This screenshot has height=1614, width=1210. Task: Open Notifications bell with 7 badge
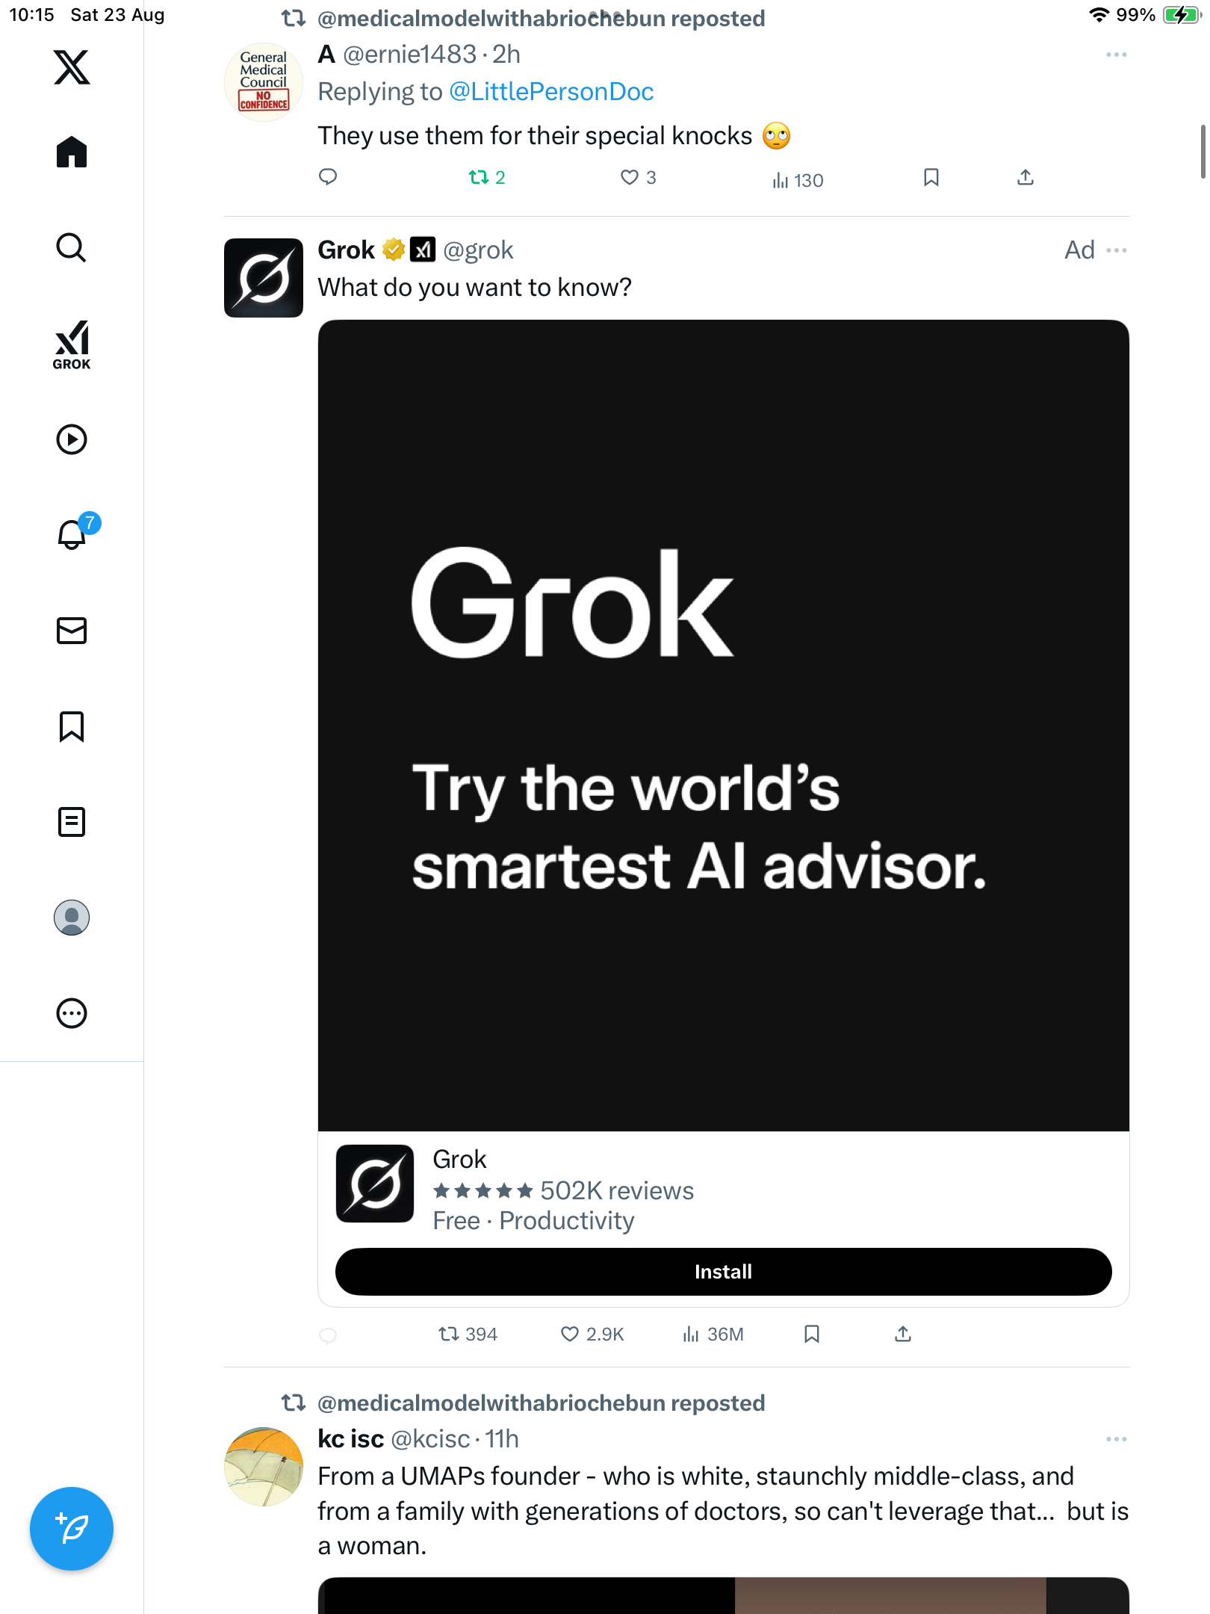pyautogui.click(x=72, y=535)
